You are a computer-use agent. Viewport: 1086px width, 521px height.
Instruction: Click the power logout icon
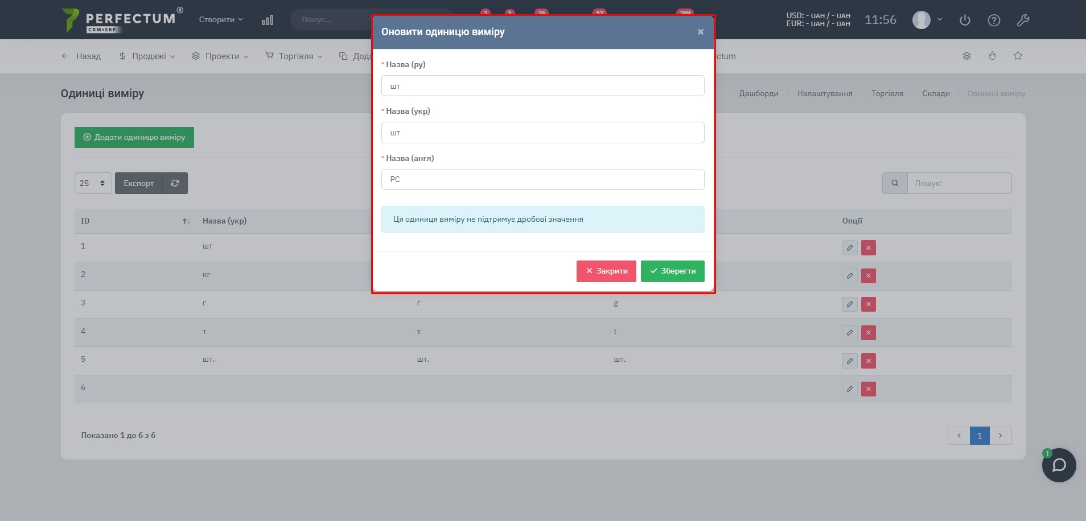point(965,20)
